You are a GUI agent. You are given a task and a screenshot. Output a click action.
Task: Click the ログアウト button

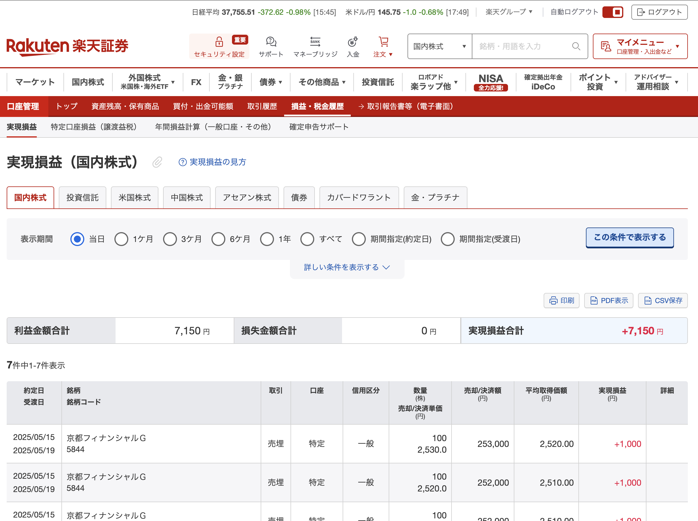pyautogui.click(x=659, y=12)
